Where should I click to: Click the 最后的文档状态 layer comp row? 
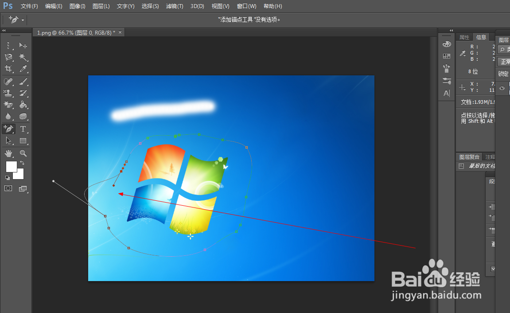(x=476, y=166)
